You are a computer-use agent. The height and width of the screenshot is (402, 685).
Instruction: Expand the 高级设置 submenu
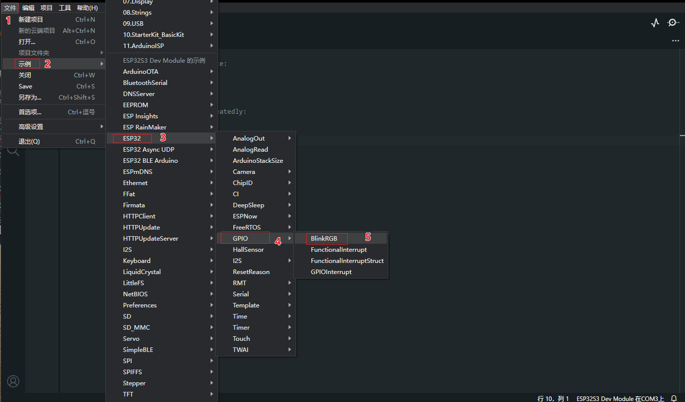point(54,127)
